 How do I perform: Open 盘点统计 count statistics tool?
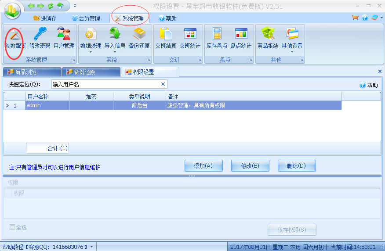241,38
